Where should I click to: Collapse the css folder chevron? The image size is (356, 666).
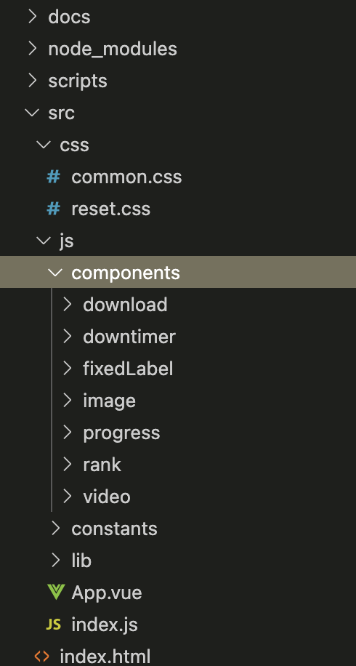tap(44, 145)
